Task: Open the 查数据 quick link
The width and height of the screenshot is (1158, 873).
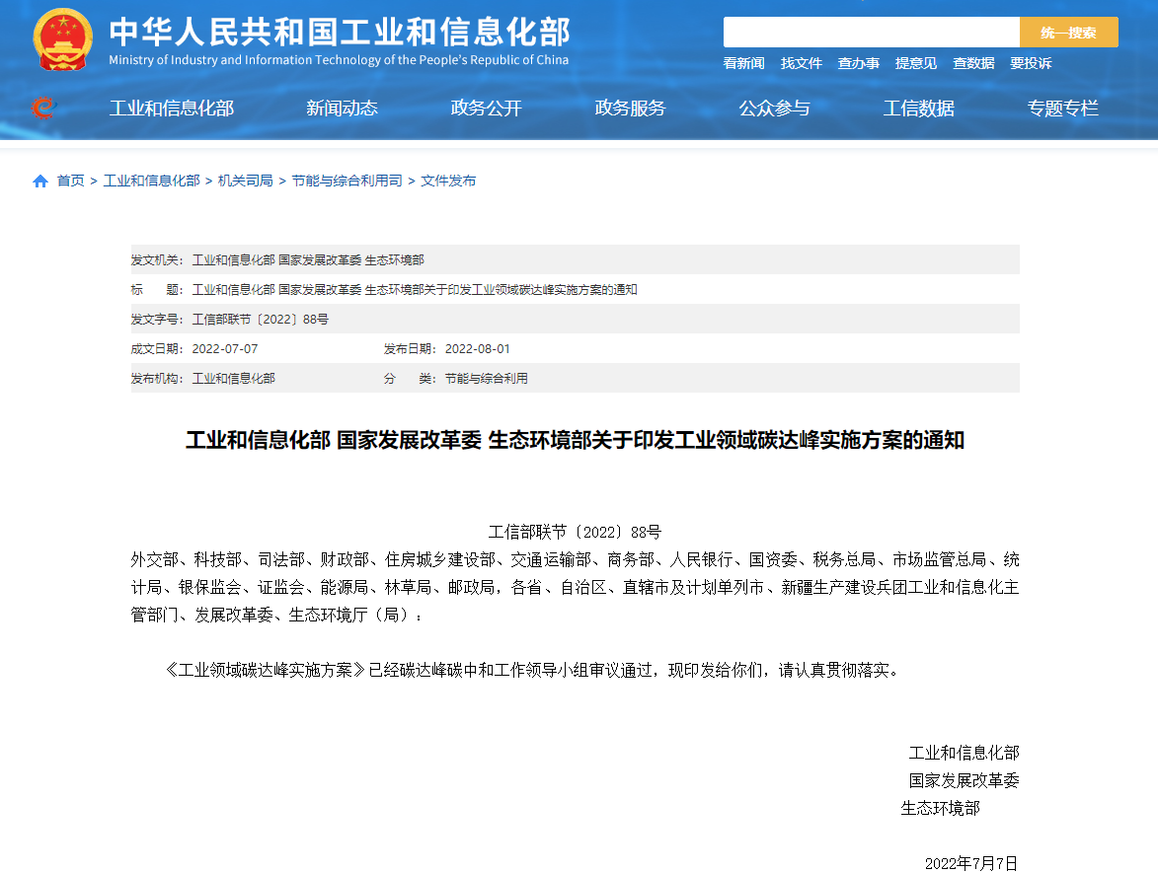Action: pos(972,63)
